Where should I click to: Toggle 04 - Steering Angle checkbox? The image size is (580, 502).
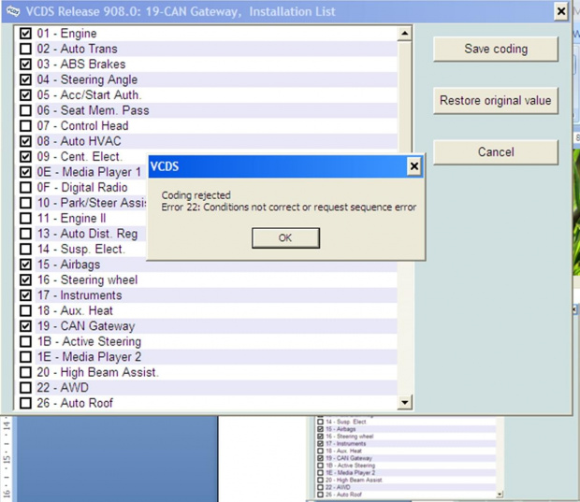click(25, 79)
